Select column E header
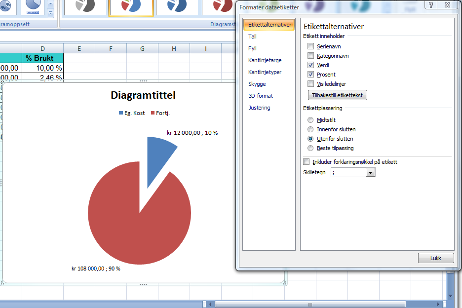This screenshot has height=308, width=462. tap(79, 49)
